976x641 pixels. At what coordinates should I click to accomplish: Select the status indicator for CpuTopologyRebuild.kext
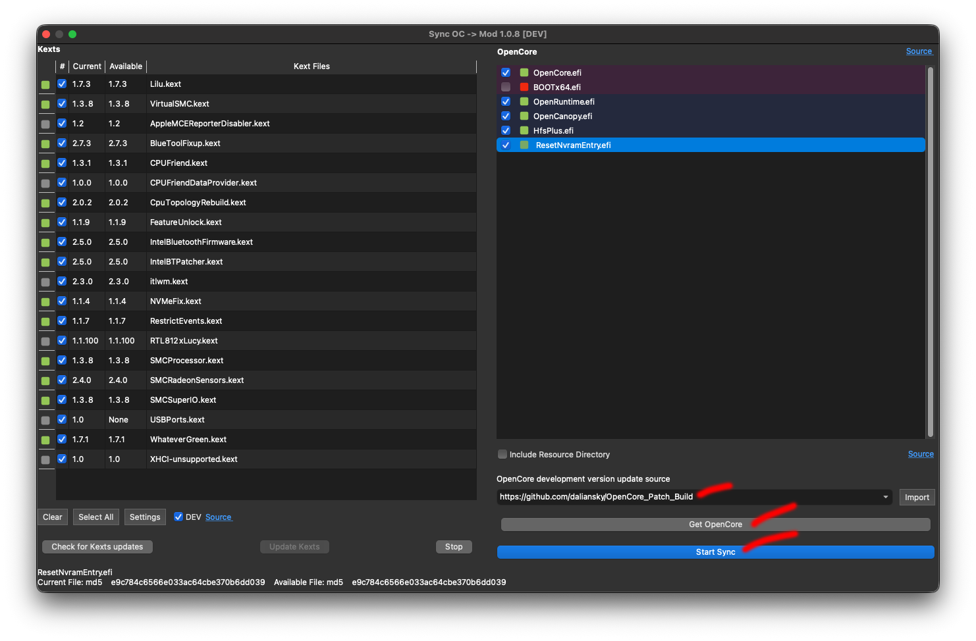pyautogui.click(x=45, y=203)
